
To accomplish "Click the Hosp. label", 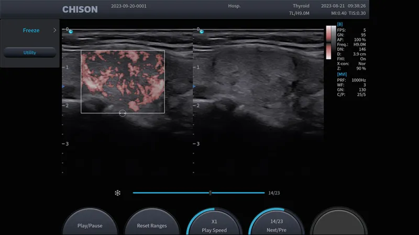I will 234,6.
